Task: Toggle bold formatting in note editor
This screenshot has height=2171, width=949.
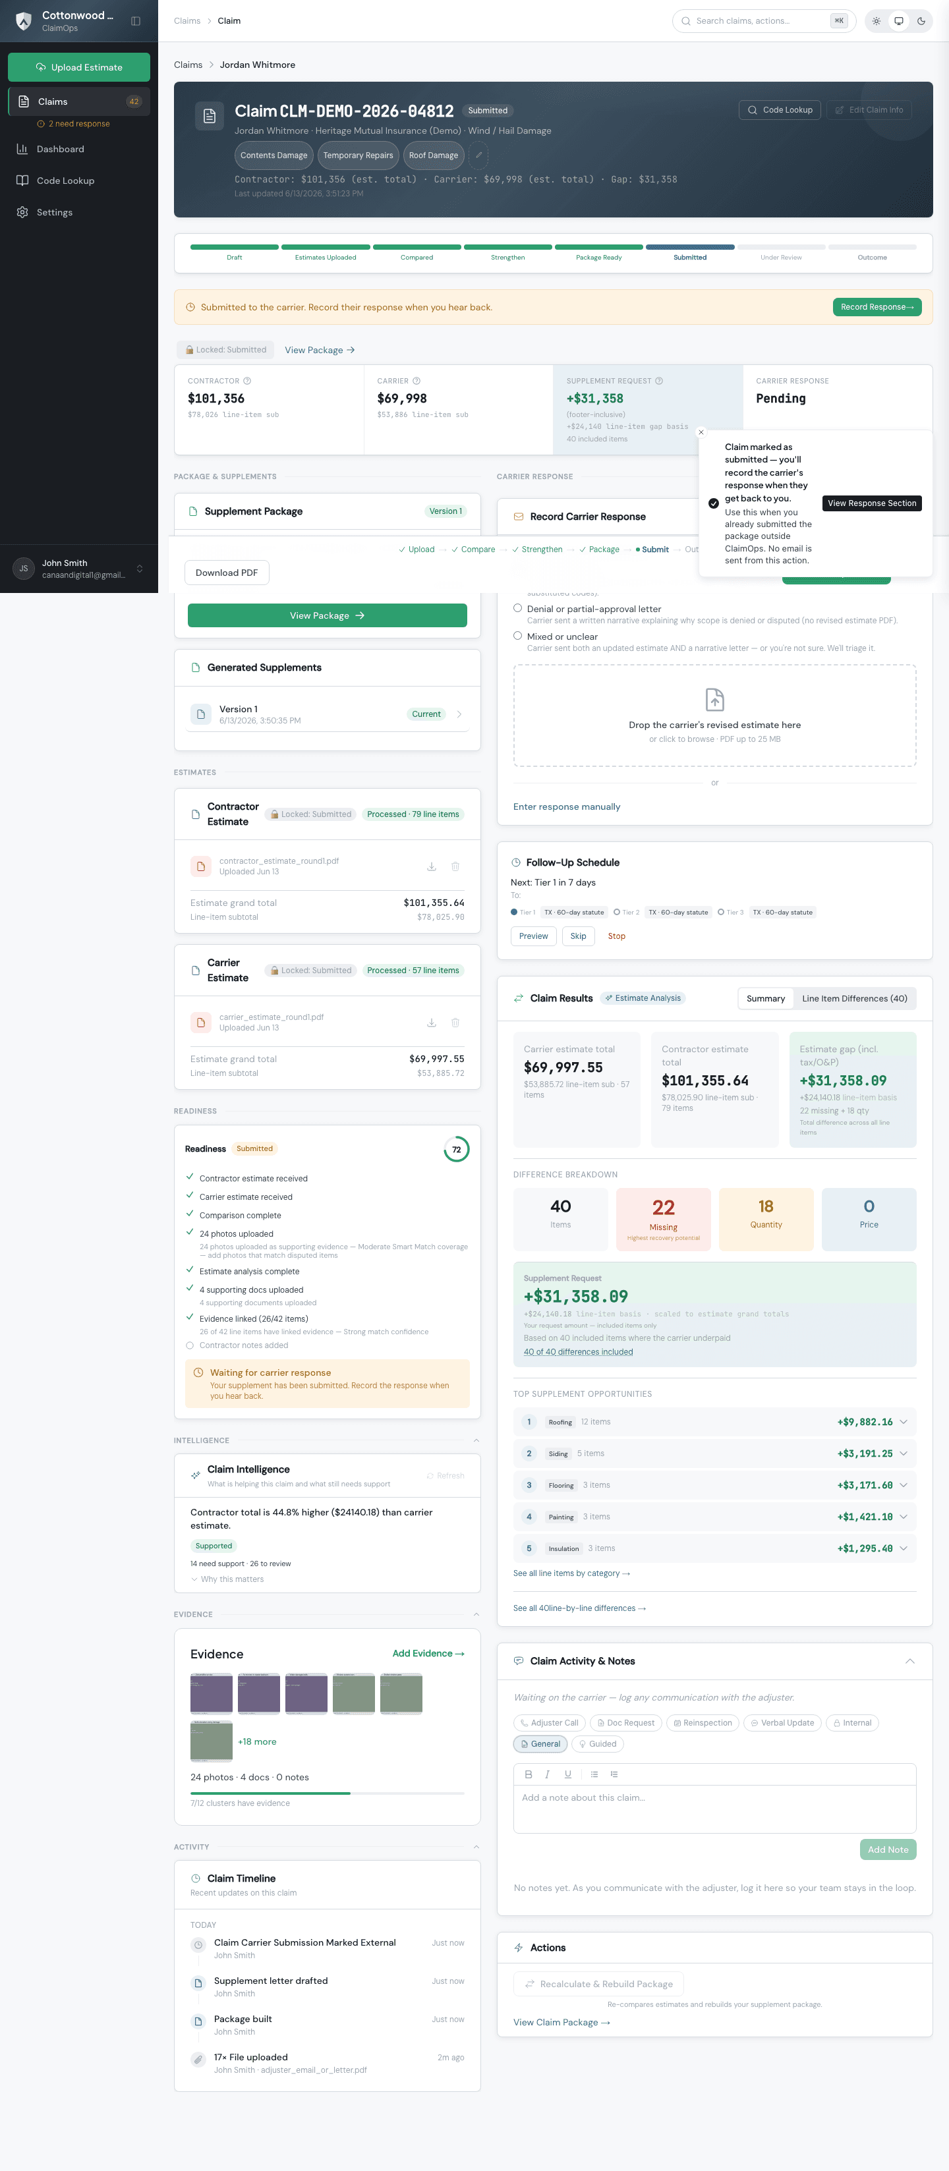Action: point(529,1774)
